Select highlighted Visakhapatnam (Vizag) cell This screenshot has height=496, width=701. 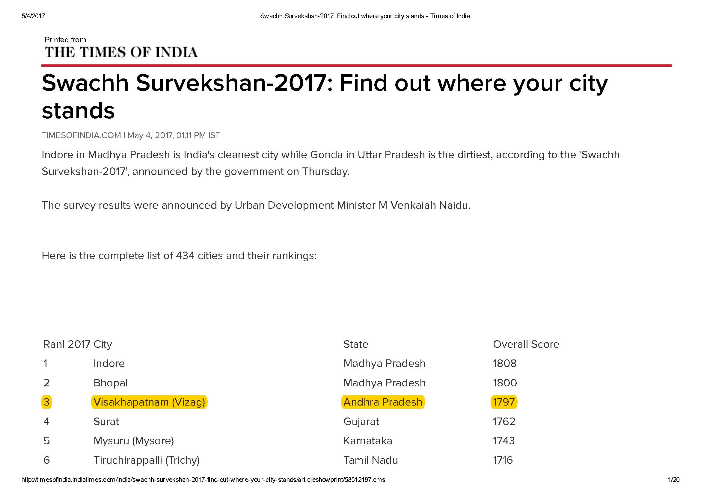point(149,402)
